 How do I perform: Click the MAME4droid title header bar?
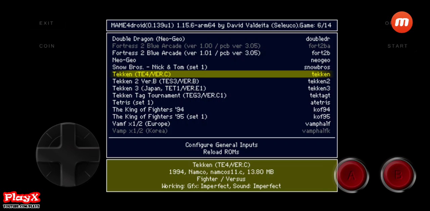(222, 26)
